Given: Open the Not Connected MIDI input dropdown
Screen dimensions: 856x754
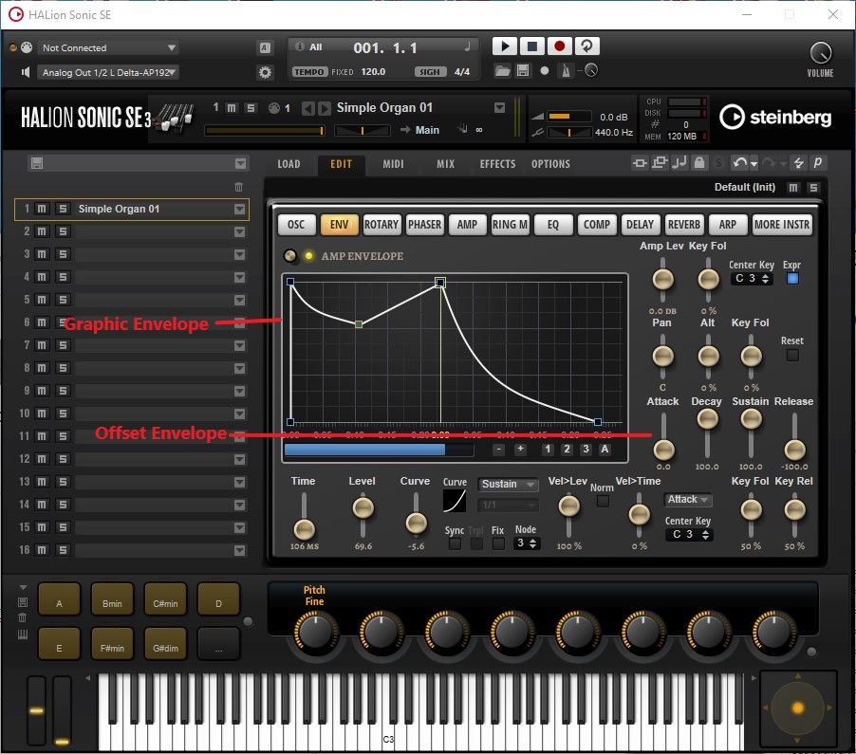Looking at the screenshot, I should [108, 48].
